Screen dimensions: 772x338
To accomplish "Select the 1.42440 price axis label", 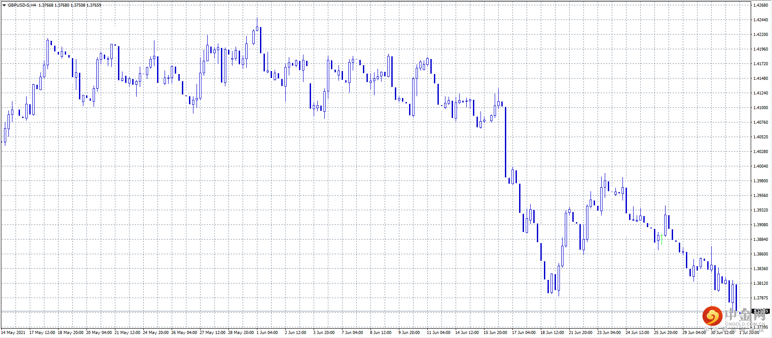I will click(760, 20).
